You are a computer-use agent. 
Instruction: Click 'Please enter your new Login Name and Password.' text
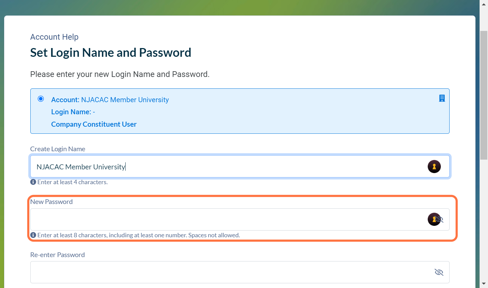coord(120,74)
